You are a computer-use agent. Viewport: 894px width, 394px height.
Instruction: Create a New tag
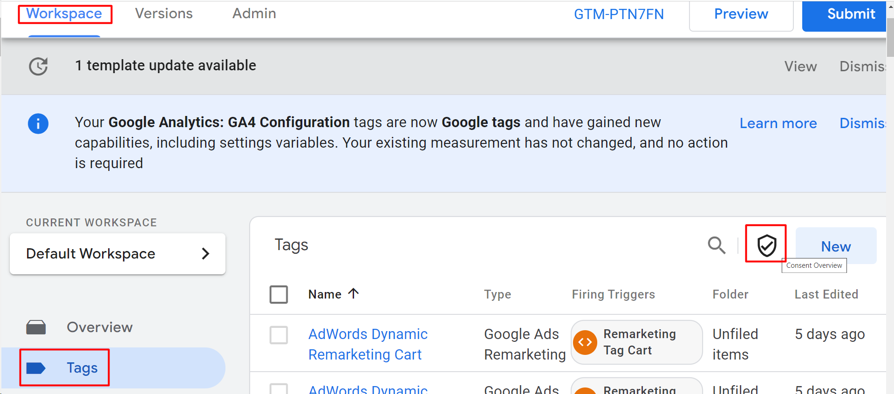pyautogui.click(x=836, y=246)
